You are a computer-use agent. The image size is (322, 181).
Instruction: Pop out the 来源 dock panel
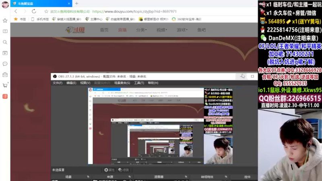(129, 177)
